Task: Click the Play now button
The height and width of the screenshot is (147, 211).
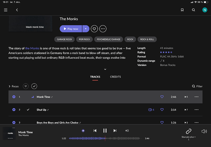Action: pos(71,29)
